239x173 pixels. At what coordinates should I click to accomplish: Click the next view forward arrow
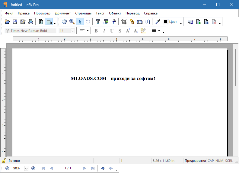click(x=111, y=168)
